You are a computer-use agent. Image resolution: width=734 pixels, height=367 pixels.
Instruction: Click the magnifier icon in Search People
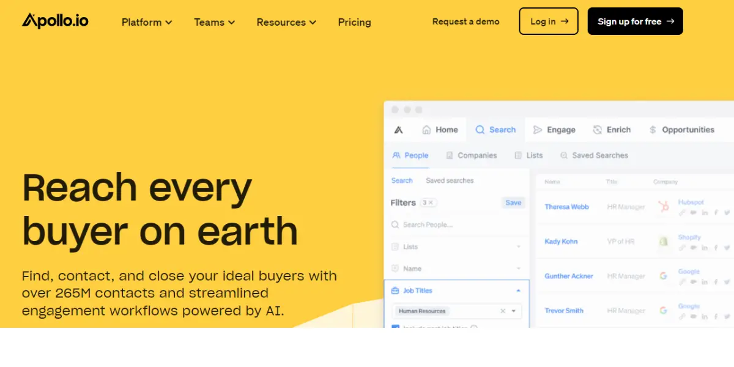(395, 225)
